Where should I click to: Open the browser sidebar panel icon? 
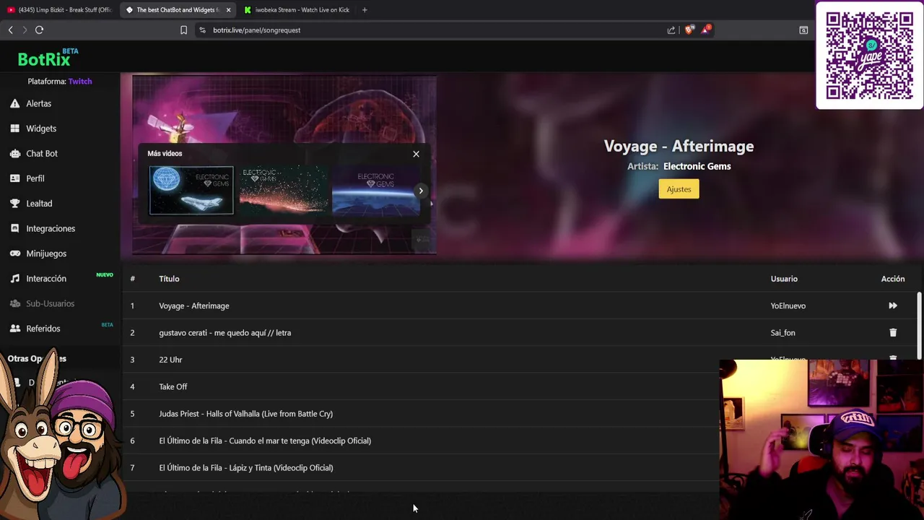(803, 30)
